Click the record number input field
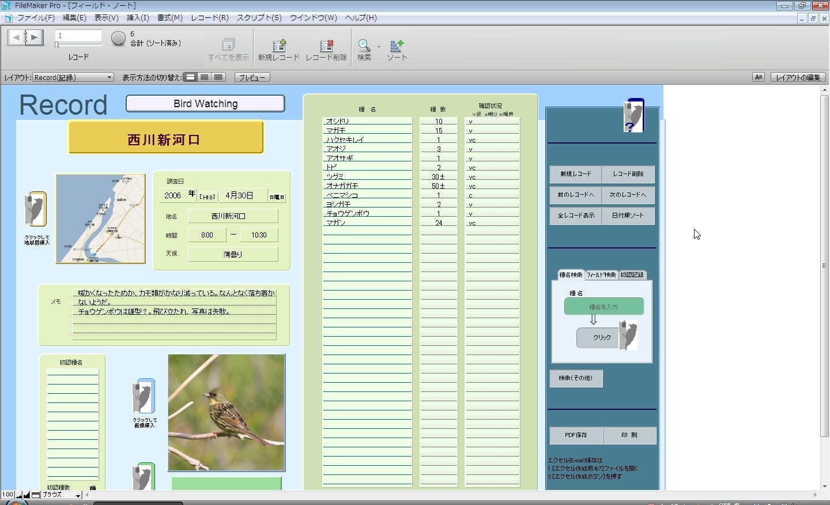Screen dimensions: 830x505 pos(78,36)
